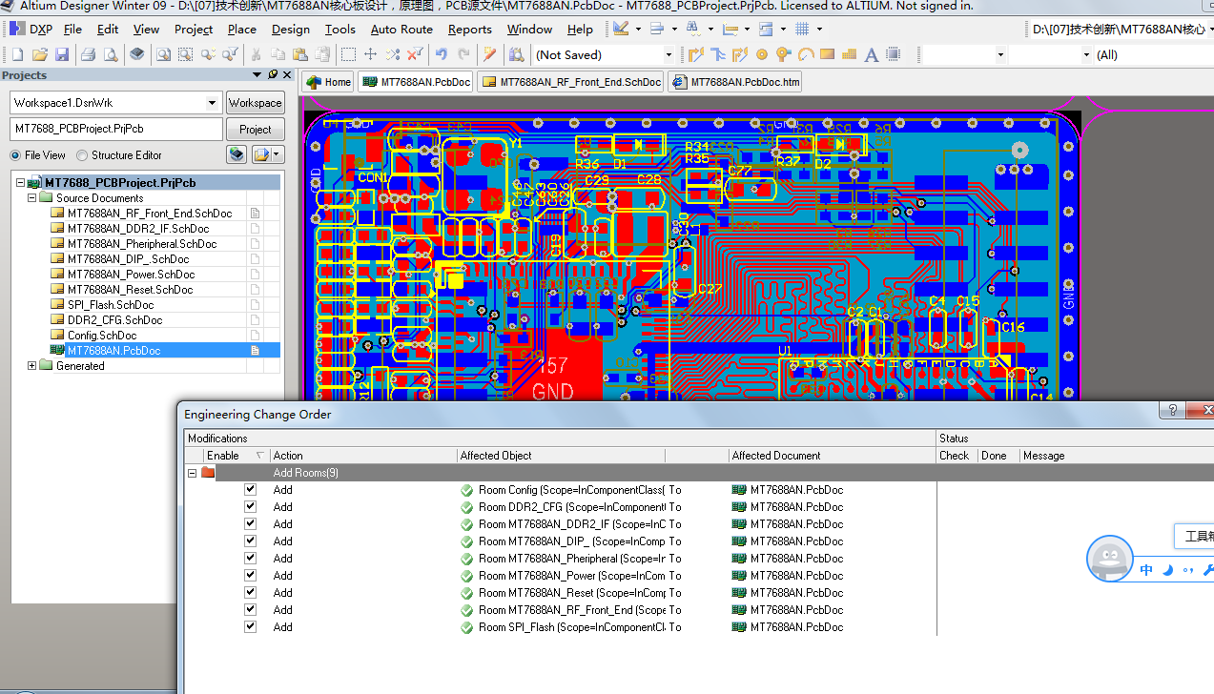Select MT7688AN_Power.SchDoc in project tree

(131, 275)
